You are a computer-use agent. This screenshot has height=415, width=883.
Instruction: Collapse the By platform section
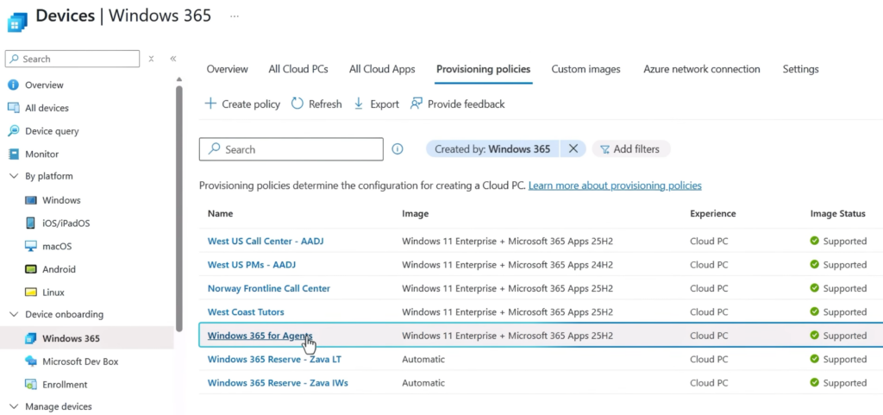tap(13, 176)
